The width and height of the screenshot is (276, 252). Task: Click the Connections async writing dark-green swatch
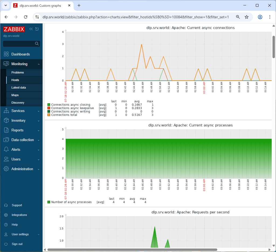tap(49, 111)
